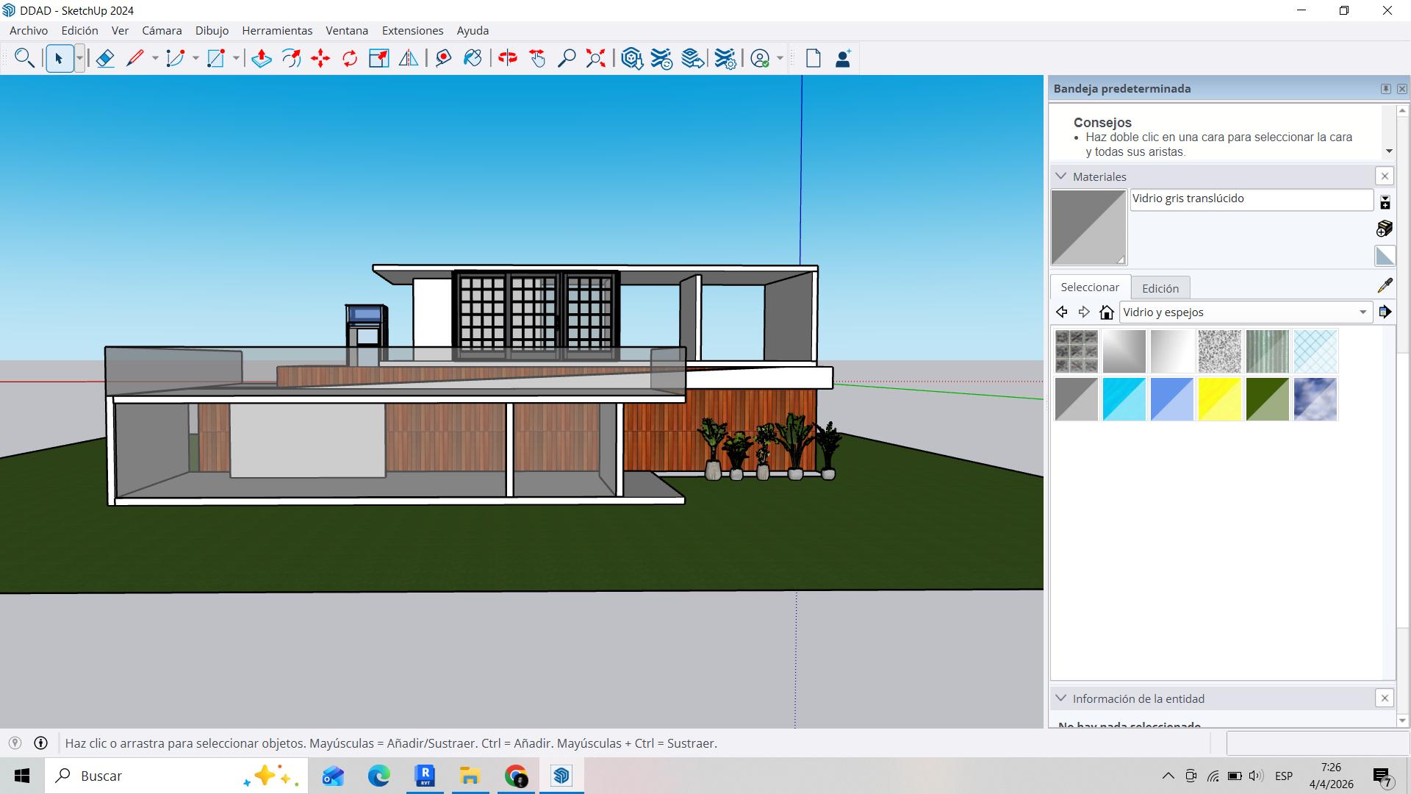Open the line tool dropdown arrow
Image resolution: width=1411 pixels, height=794 pixels.
(x=155, y=58)
